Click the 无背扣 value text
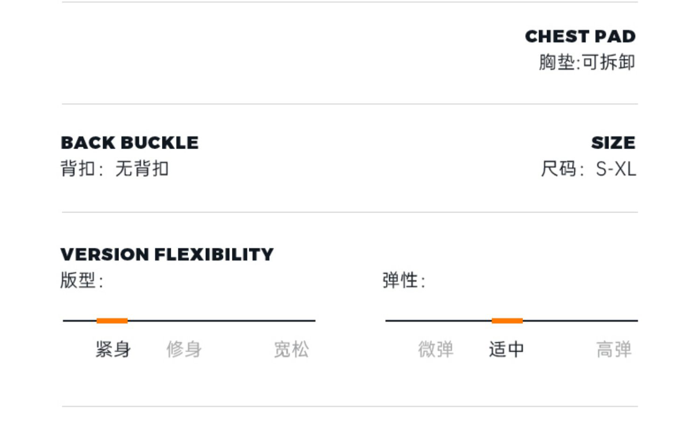 point(142,169)
